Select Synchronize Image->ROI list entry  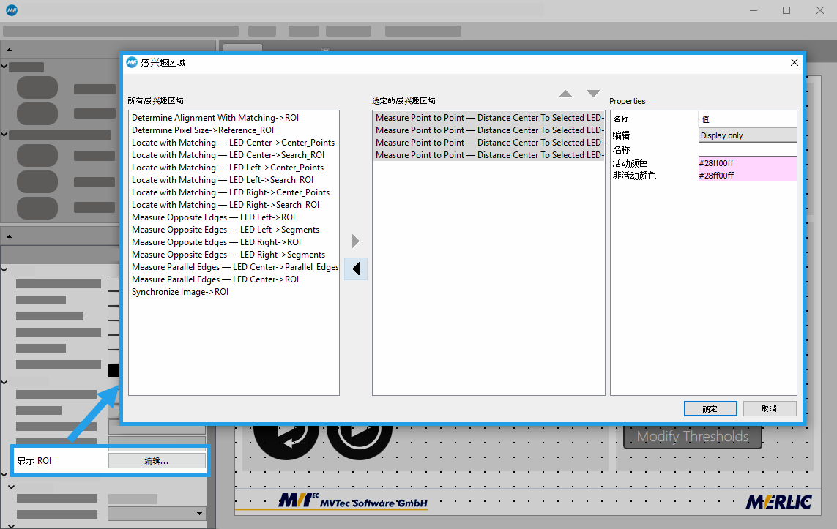180,292
